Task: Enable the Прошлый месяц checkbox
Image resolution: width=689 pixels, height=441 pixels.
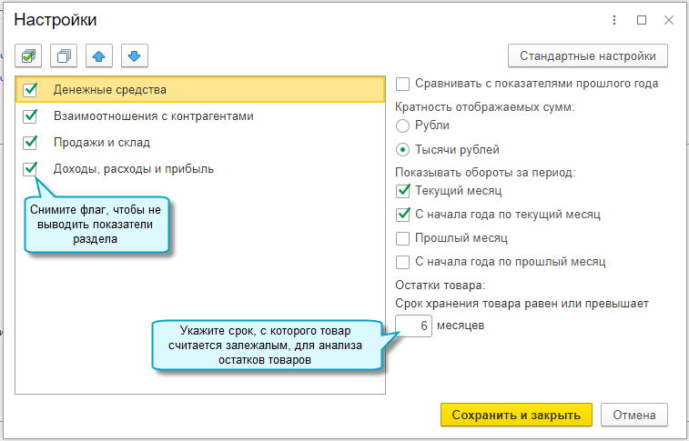Action: [403, 238]
